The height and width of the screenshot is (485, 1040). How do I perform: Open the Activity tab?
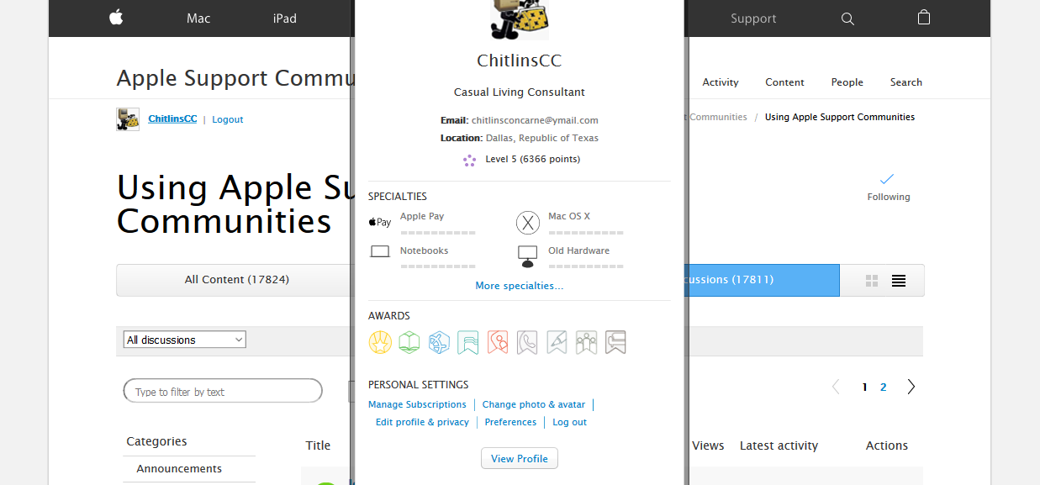[721, 82]
